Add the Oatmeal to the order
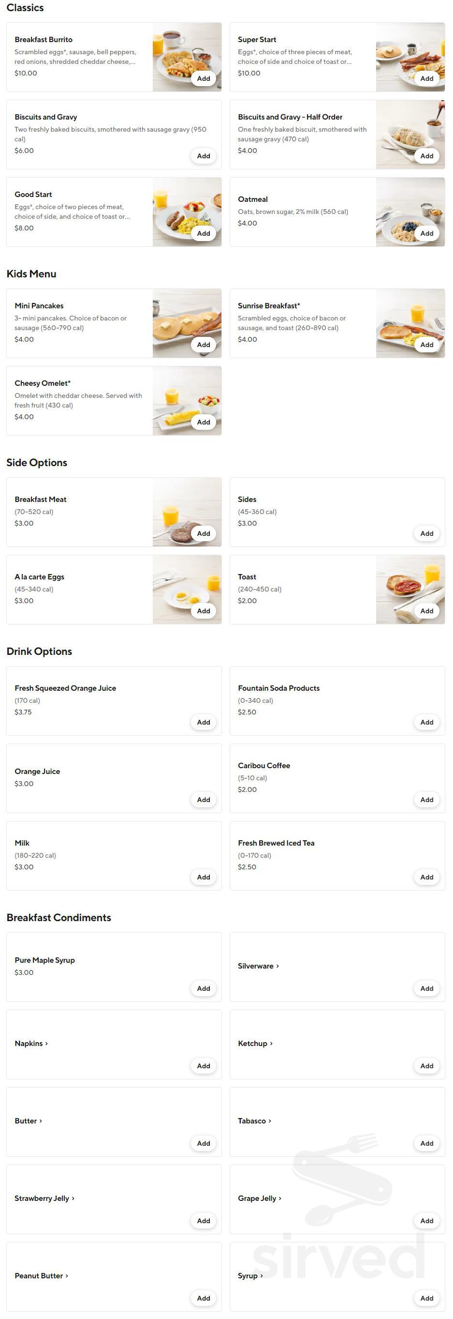453x1319 pixels. [x=426, y=233]
